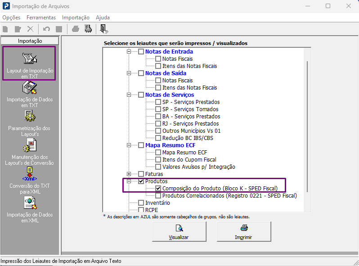Click the layout list vertical scrollbar
Viewport: 359px width, 266px height.
click(x=307, y=126)
